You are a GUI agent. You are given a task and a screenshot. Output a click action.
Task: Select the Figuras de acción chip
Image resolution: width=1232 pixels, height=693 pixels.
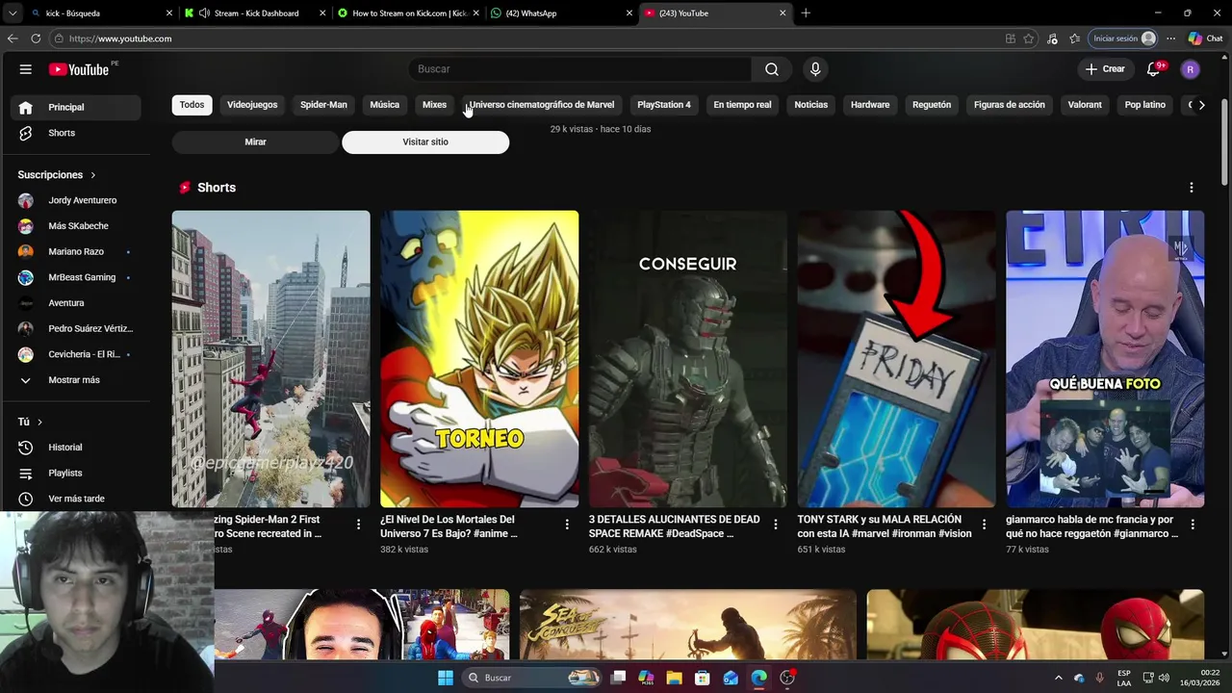pos(1010,105)
